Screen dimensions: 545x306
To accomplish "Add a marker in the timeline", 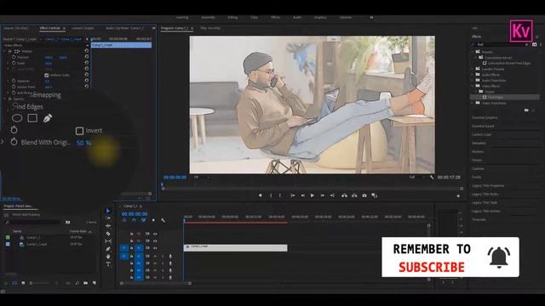I will click(153, 220).
